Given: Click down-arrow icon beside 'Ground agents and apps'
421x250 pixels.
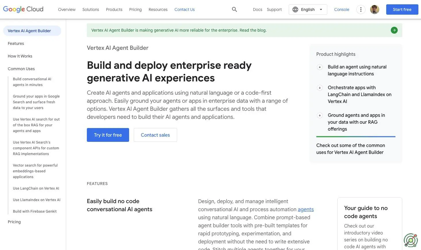Looking at the screenshot, I should pos(319,115).
